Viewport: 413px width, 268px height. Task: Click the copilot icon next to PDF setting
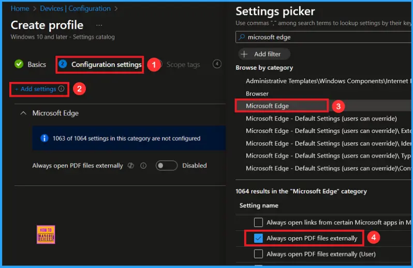[x=131, y=166]
